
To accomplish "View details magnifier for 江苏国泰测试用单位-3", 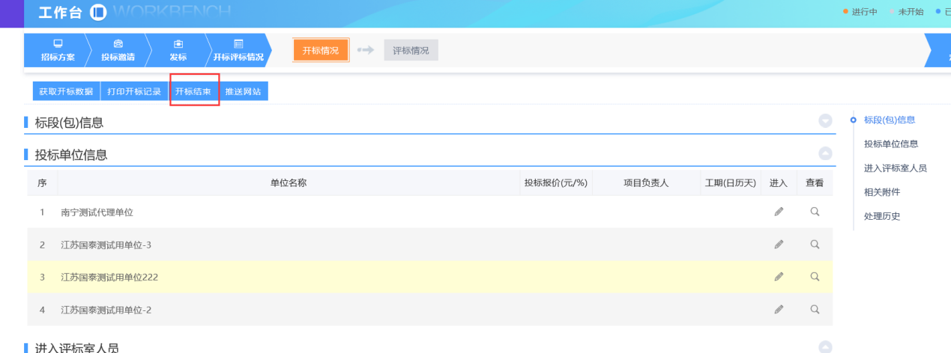I will 815,245.
